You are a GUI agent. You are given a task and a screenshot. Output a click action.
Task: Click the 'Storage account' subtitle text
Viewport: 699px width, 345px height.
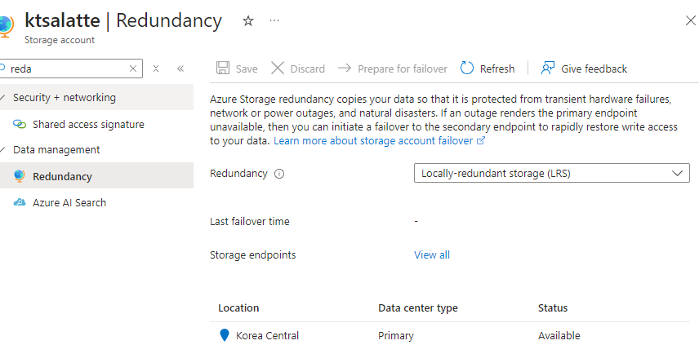60,40
